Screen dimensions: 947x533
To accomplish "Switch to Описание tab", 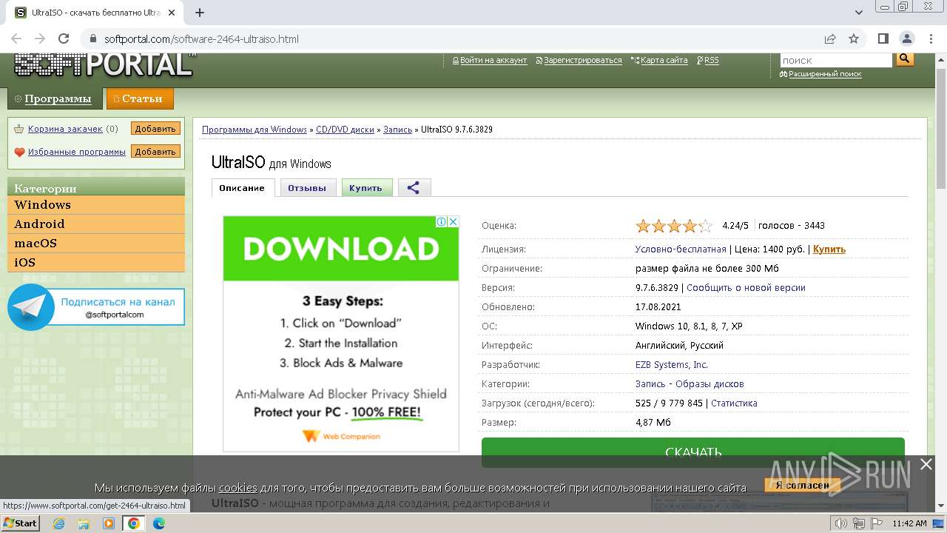I will [x=242, y=188].
